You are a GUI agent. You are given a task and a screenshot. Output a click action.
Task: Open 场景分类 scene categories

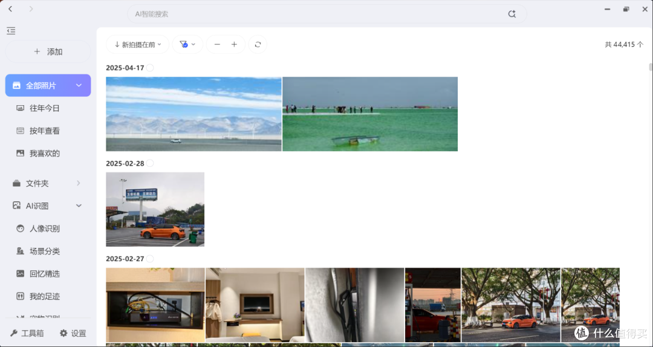pyautogui.click(x=48, y=251)
